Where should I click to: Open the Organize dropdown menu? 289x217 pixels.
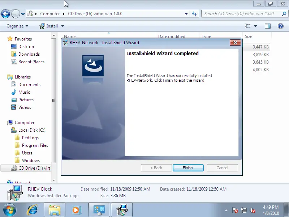pos(17,26)
